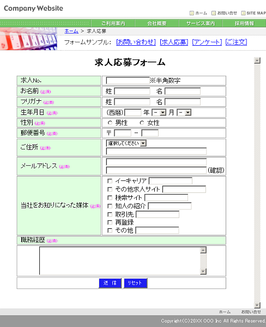Select the 女性 radio button

(142, 123)
